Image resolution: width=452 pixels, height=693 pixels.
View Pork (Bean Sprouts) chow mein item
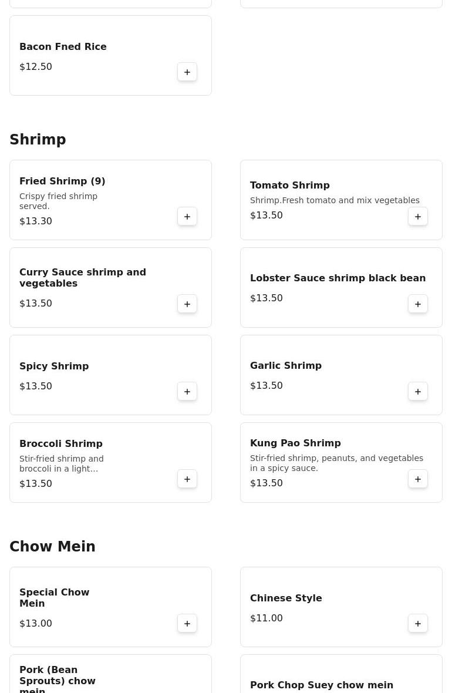58,679
